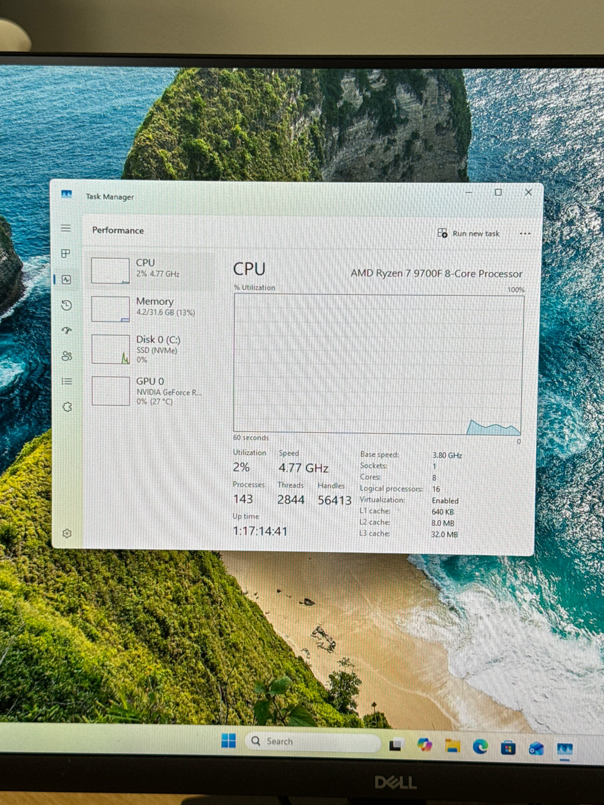
Task: Launch Microsoft Edge from the taskbar
Action: 480,747
